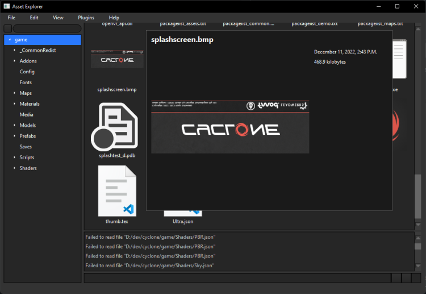Open the Plugins menu
This screenshot has width=426, height=294.
coord(86,18)
